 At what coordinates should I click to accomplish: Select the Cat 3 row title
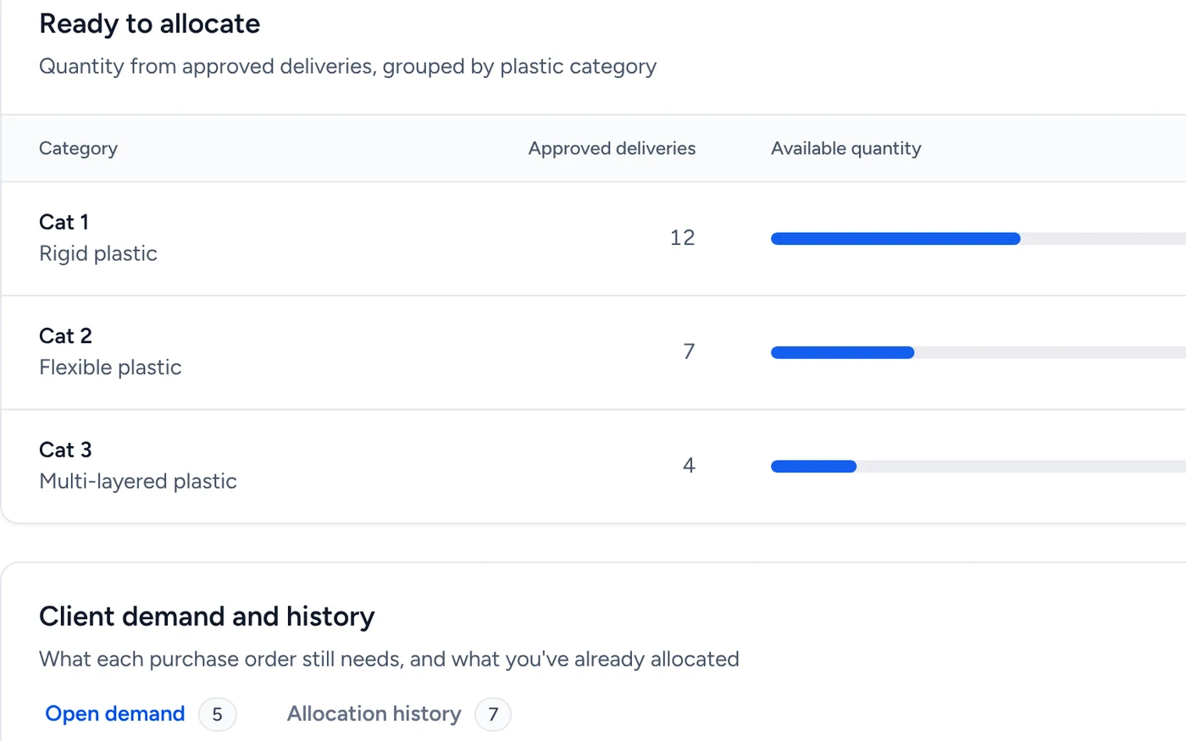point(65,450)
